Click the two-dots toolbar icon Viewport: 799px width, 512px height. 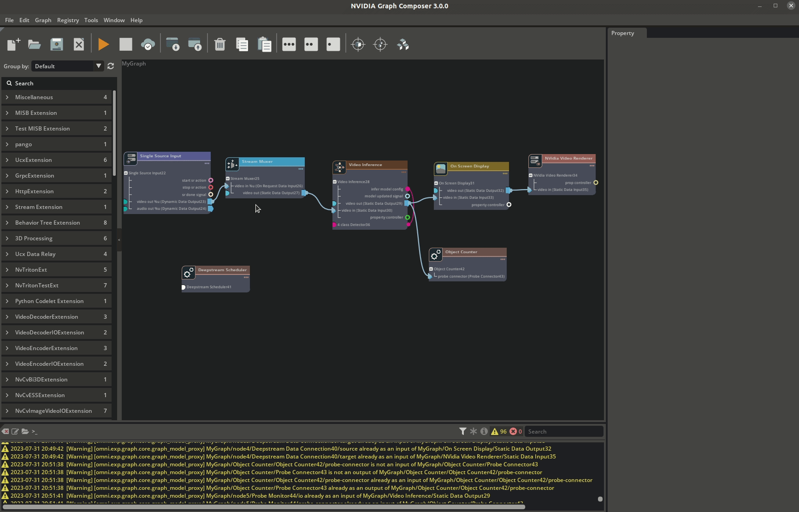coord(311,44)
